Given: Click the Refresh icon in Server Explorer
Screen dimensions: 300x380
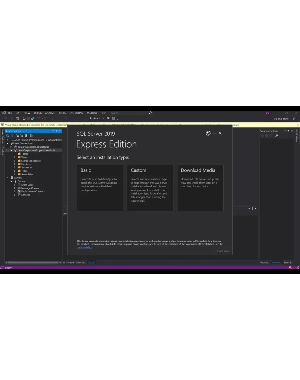Looking at the screenshot, I should pyautogui.click(x=7, y=136).
